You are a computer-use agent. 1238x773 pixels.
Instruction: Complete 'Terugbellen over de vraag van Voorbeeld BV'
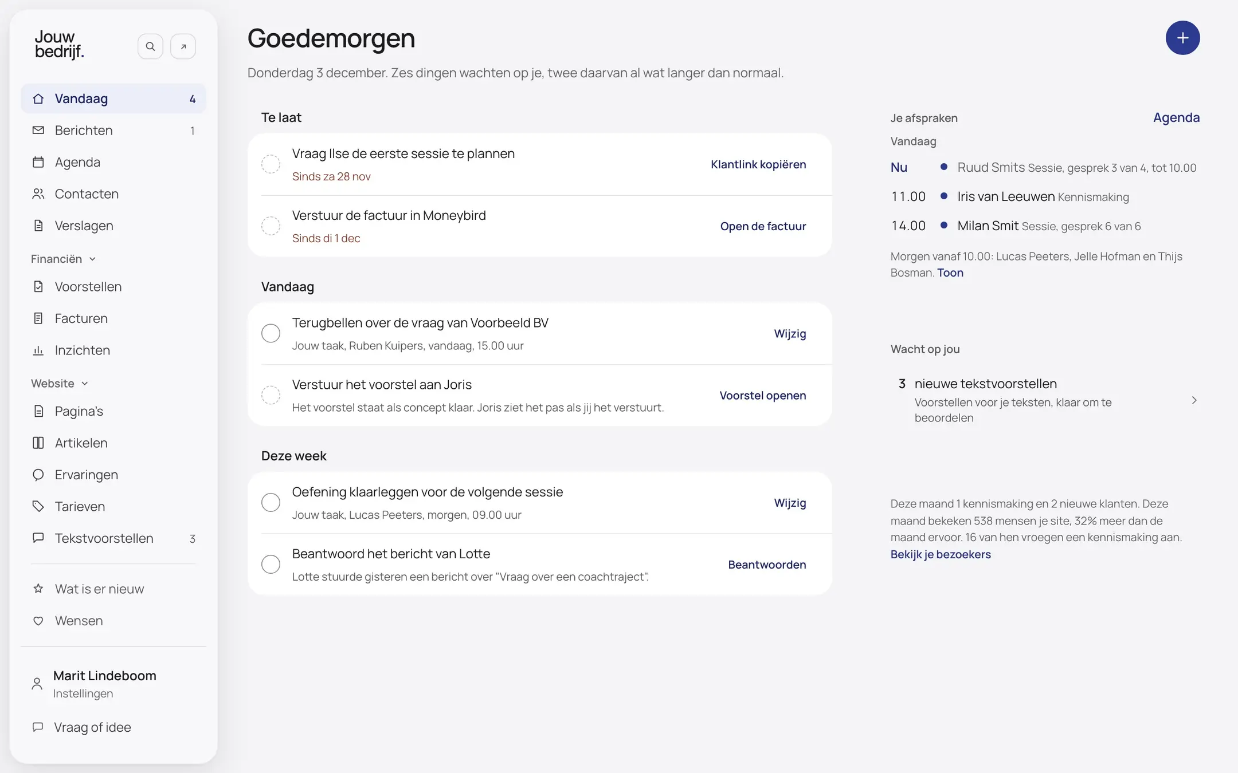click(x=271, y=333)
